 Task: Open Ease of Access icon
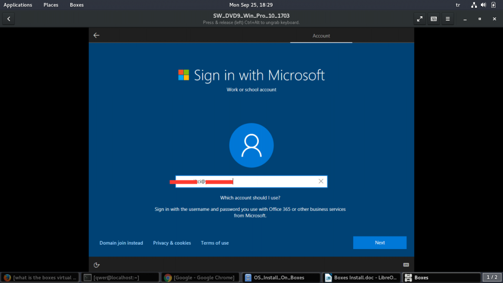97,264
